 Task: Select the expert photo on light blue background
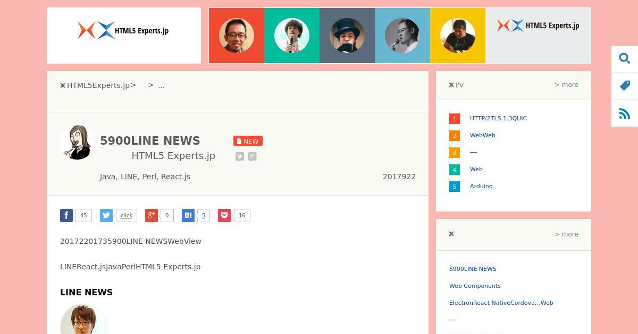pyautogui.click(x=402, y=36)
